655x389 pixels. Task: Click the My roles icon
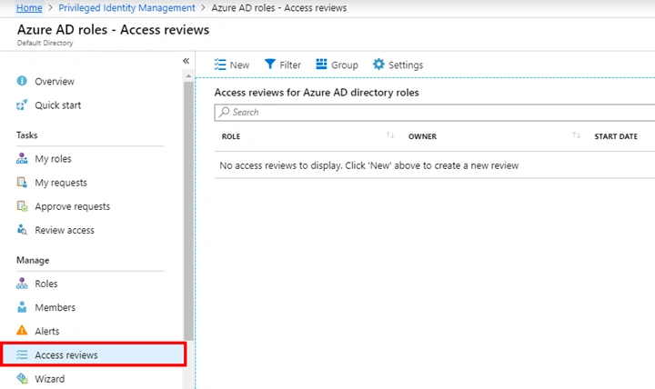(22, 159)
